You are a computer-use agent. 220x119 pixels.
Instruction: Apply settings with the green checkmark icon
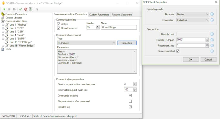(21, 9)
